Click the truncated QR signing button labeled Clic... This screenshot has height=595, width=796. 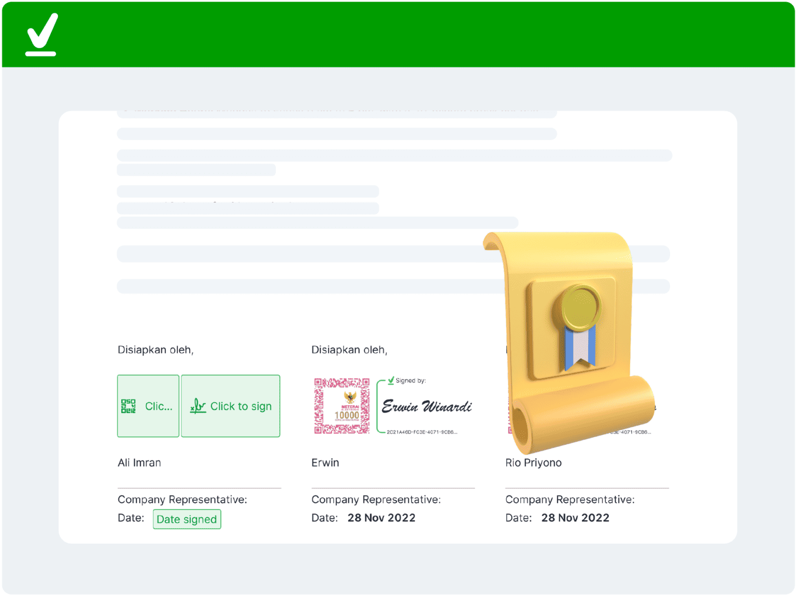148,406
